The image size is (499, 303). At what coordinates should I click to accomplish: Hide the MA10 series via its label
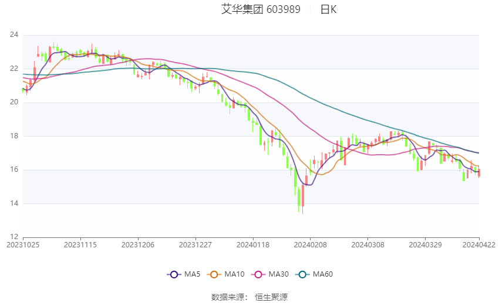coord(234,274)
